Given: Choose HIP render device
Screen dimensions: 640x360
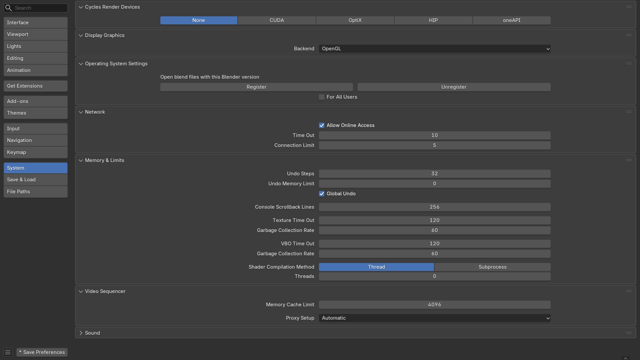Looking at the screenshot, I should coord(433,20).
